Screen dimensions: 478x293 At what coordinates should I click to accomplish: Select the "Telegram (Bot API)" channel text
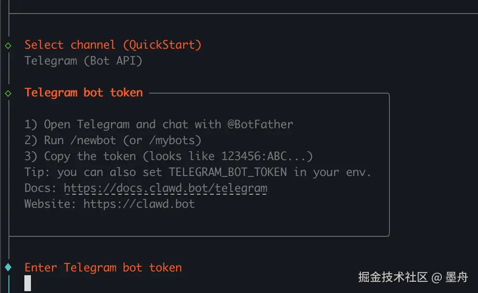(x=83, y=61)
